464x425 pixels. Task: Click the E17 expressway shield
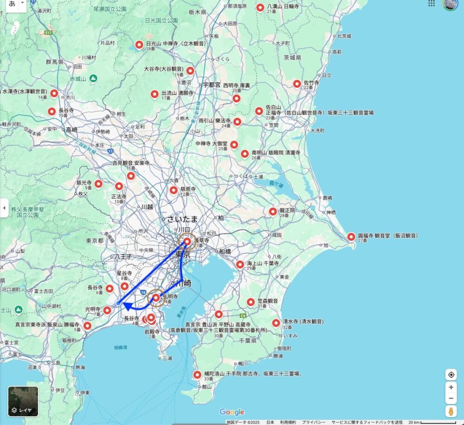[x=49, y=32]
